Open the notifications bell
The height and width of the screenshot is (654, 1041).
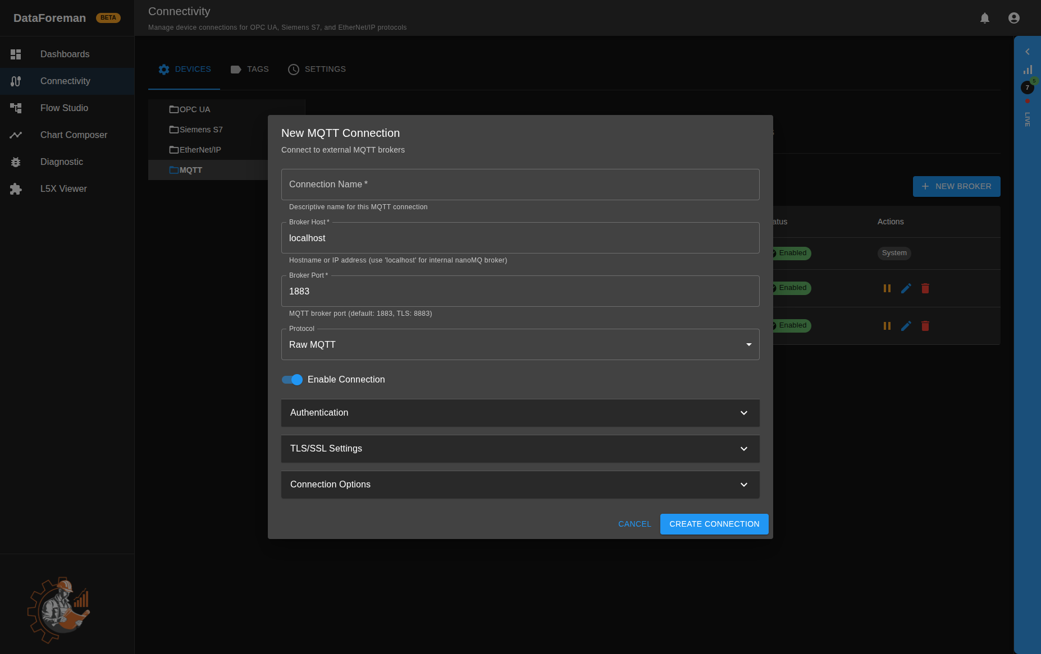pos(984,18)
